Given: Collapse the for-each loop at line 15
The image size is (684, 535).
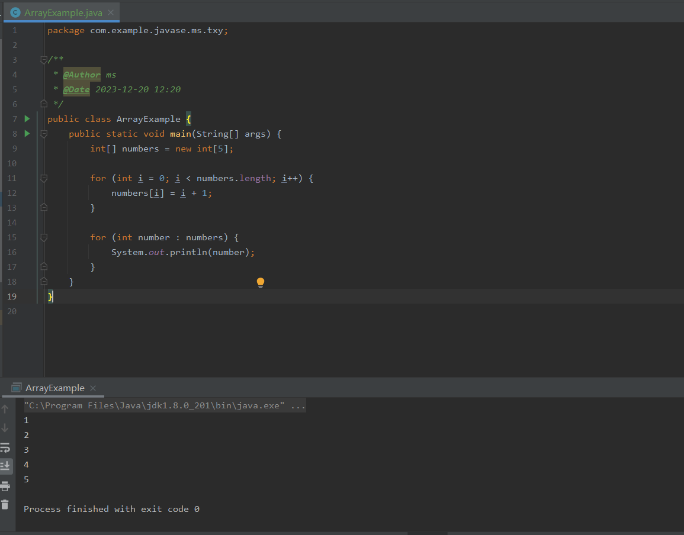Looking at the screenshot, I should (x=44, y=237).
